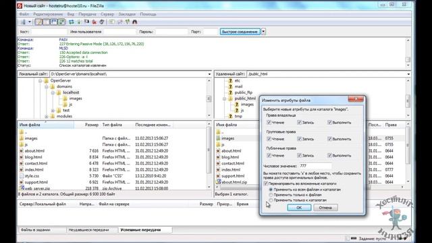Toggle public Выполнить permission checkbox
Viewport: 432px width, 243px height.
[x=329, y=155]
